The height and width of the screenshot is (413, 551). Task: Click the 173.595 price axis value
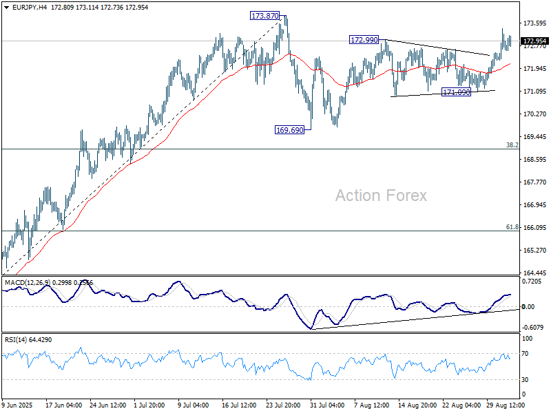pyautogui.click(x=535, y=24)
